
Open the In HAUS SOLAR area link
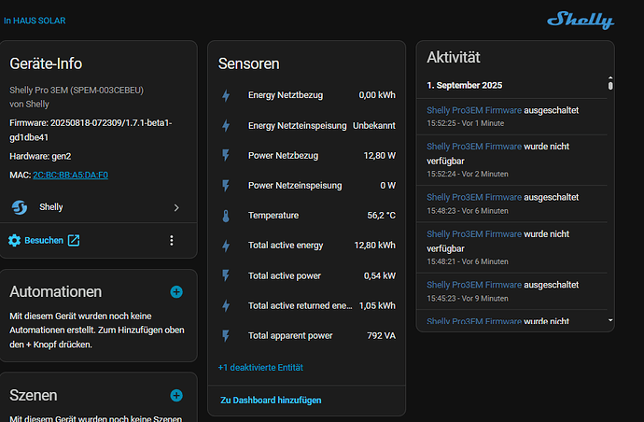(34, 21)
